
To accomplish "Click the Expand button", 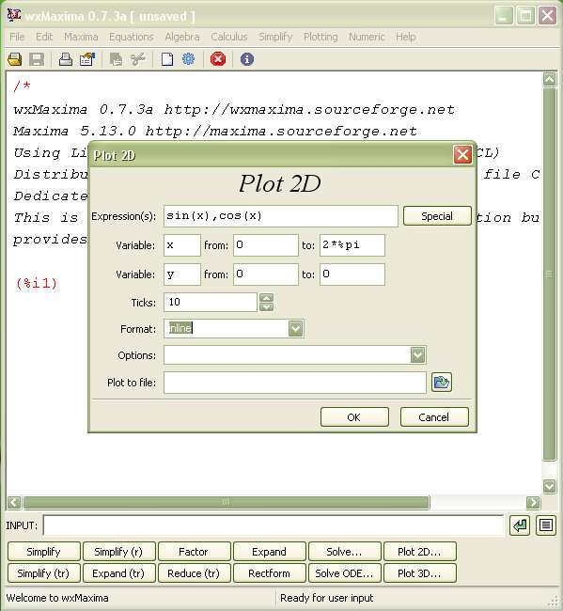I will 269,552.
